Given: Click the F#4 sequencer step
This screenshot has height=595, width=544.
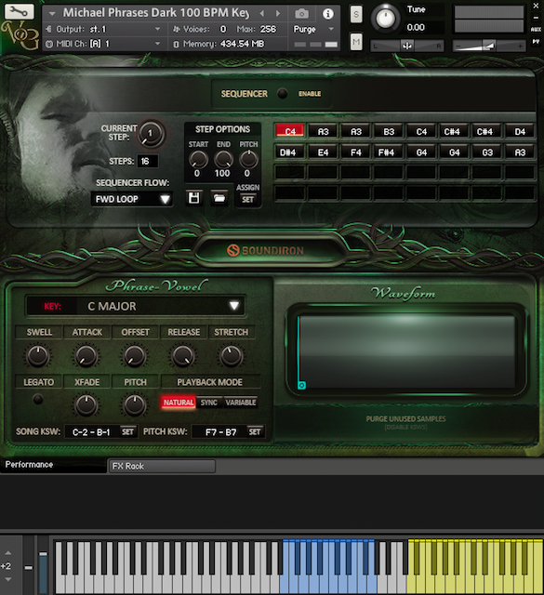Looking at the screenshot, I should 387,152.
